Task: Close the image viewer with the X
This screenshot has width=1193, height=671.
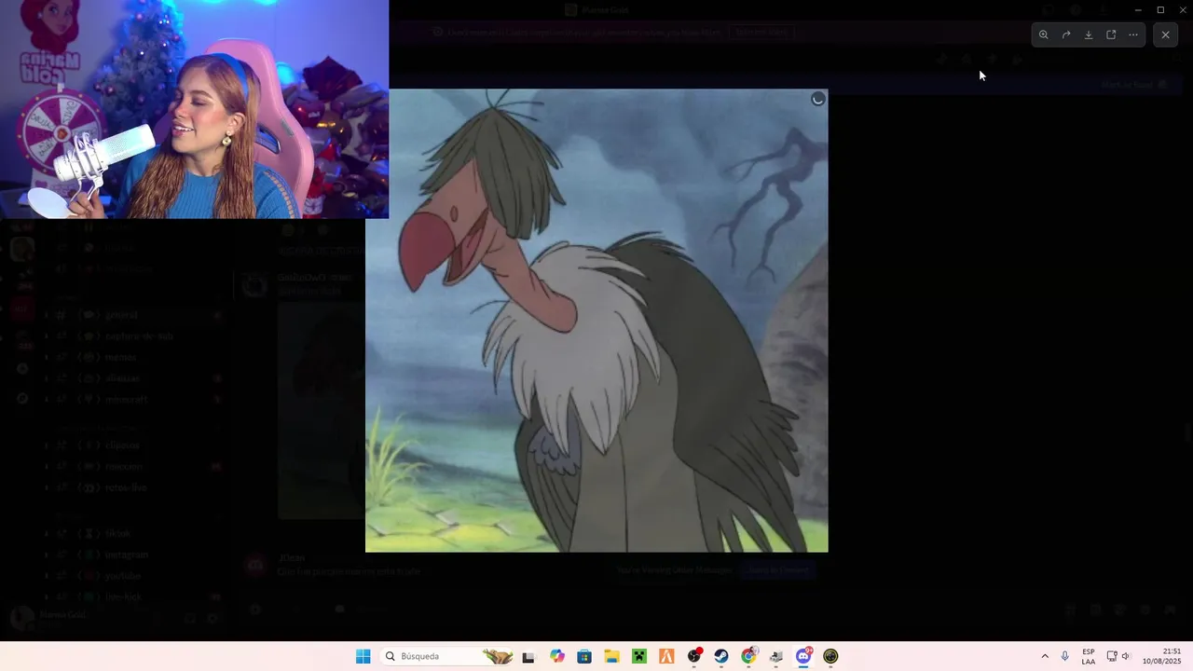Action: 1165,34
